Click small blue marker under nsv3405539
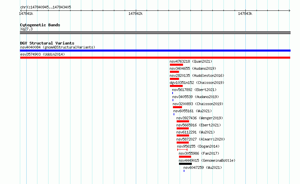 pyautogui.click(x=173, y=100)
